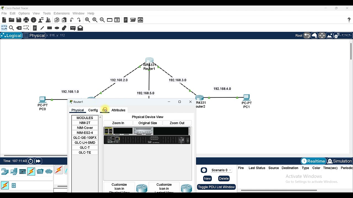Open Network Information via the info icon
The height and width of the screenshot is (198, 353).
coord(34,20)
